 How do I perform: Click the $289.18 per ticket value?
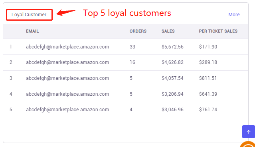[208, 62]
